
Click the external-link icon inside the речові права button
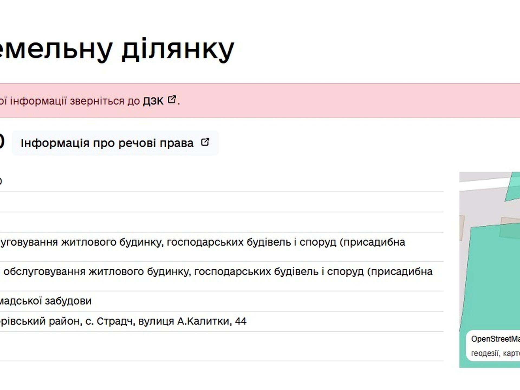point(205,142)
